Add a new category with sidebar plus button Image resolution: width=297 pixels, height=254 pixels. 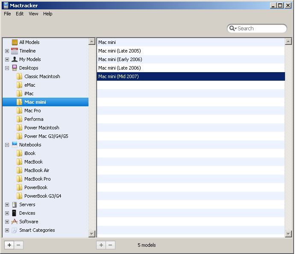[x=9, y=245]
